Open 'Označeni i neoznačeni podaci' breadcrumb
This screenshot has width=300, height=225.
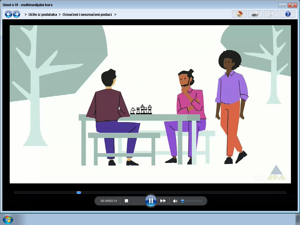pyautogui.click(x=87, y=15)
